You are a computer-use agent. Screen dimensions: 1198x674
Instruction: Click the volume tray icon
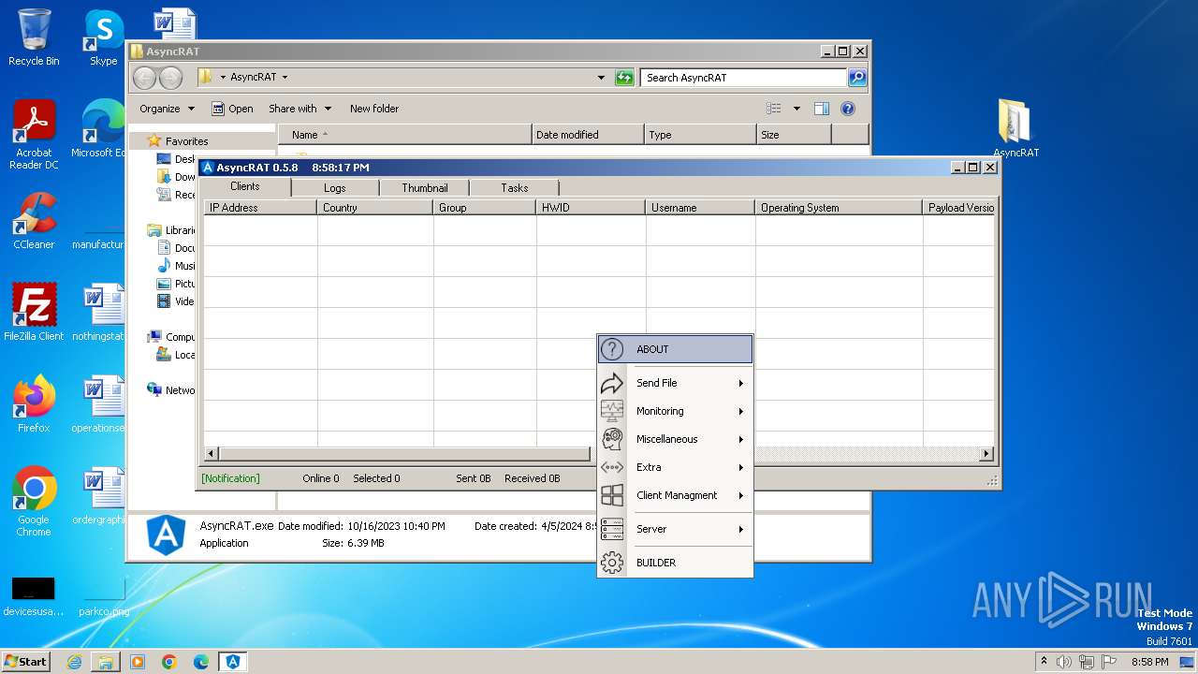pos(1064,662)
